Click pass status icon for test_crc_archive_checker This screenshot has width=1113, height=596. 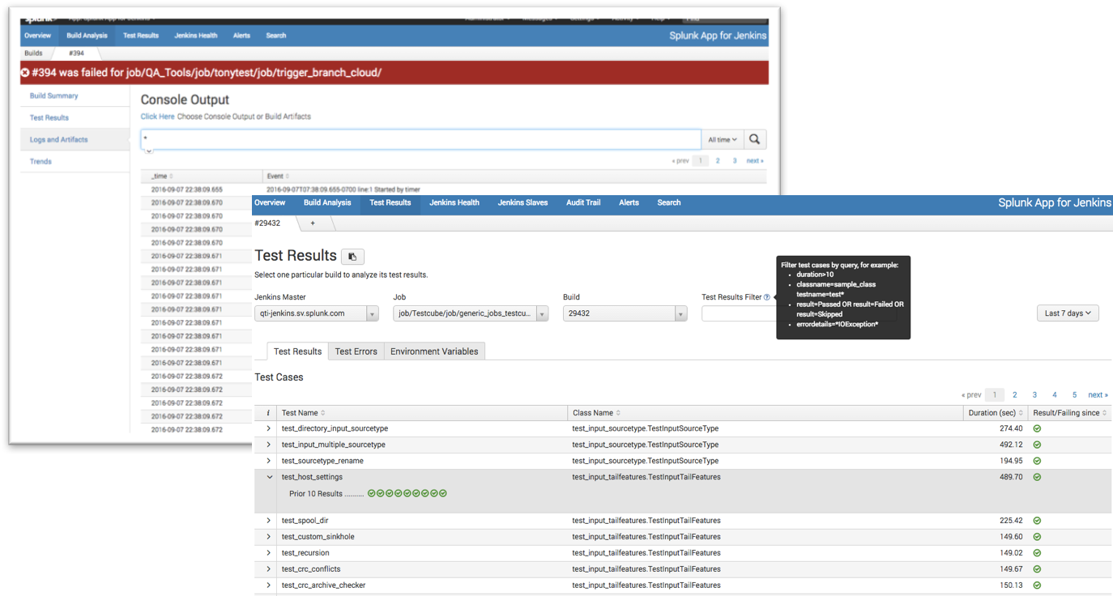click(1037, 585)
